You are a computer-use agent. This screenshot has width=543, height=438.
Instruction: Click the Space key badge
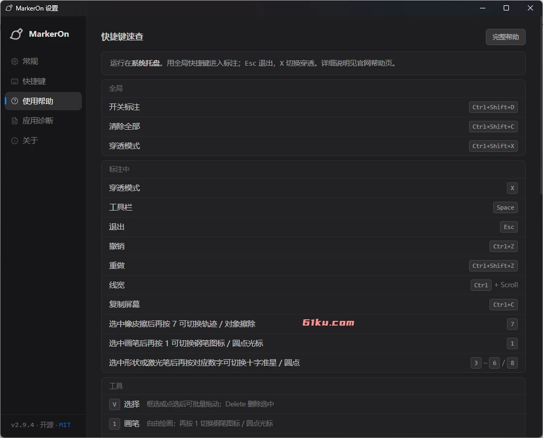click(505, 207)
